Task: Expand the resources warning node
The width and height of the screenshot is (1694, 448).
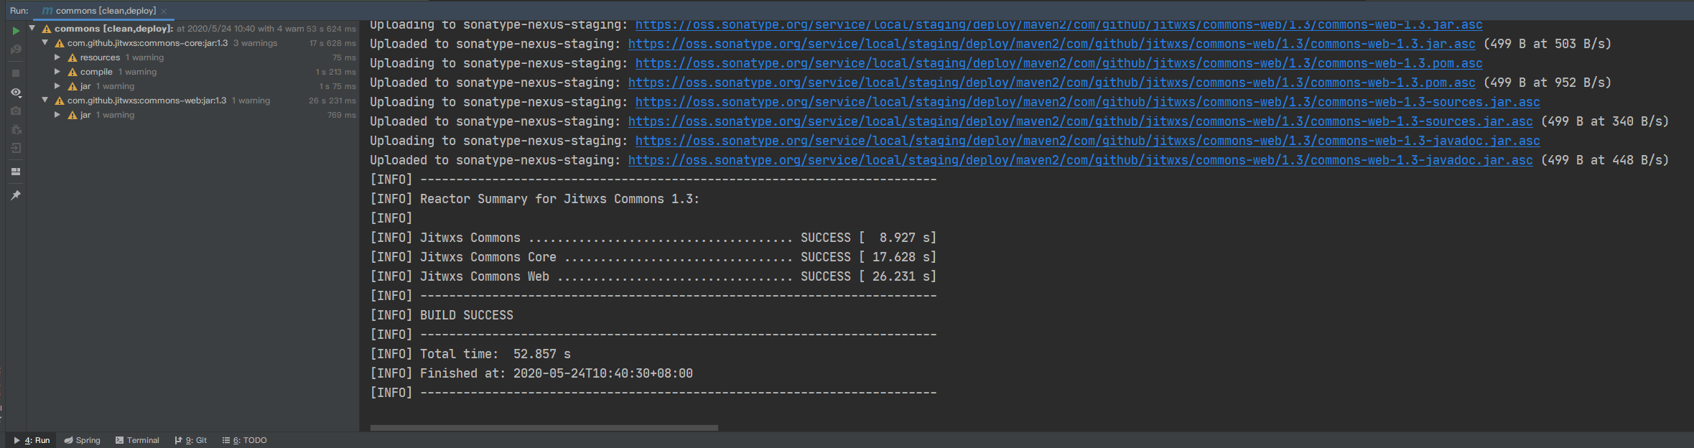Action: point(57,57)
